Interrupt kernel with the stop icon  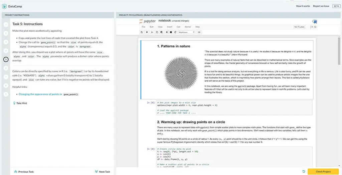[171, 32]
